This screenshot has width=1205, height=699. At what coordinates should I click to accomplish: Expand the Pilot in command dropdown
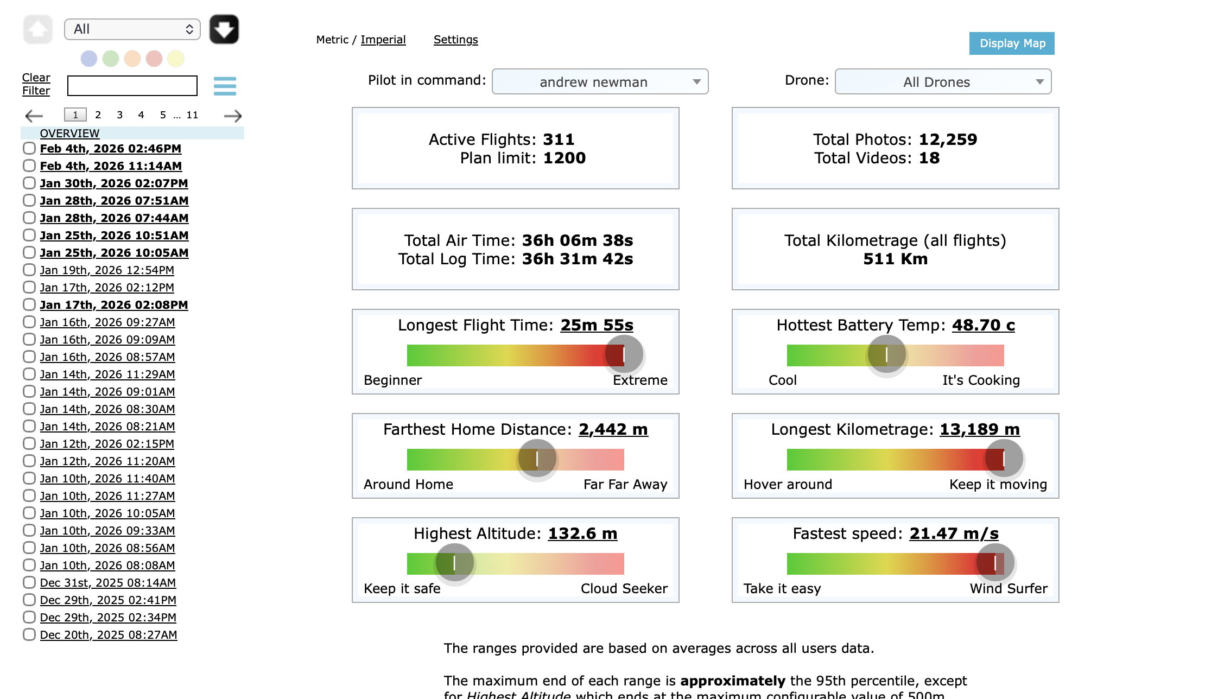(600, 82)
